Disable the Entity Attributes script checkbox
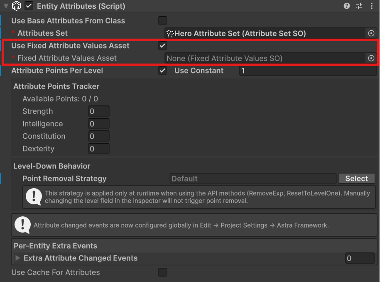380x282 pixels. pyautogui.click(x=29, y=6)
